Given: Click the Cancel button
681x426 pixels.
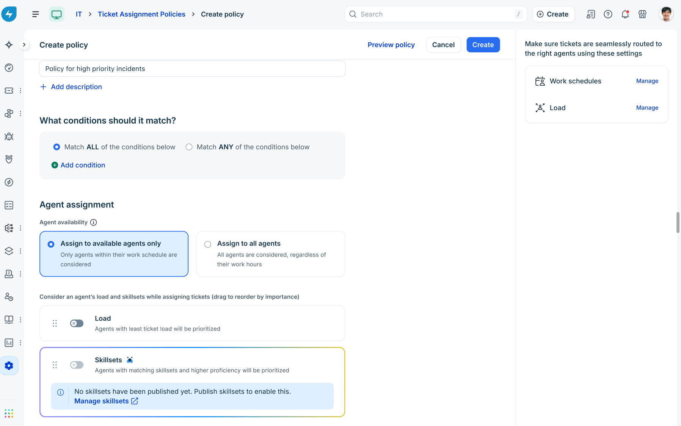Looking at the screenshot, I should tap(443, 45).
